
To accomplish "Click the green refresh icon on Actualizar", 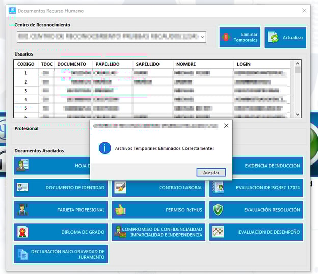I will coord(274,37).
